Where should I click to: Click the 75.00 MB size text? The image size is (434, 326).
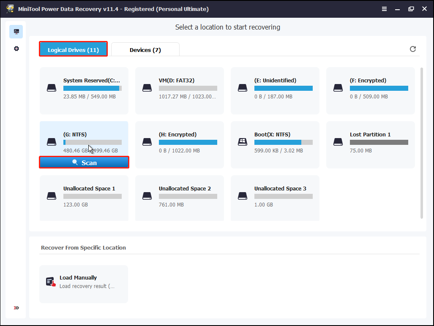(360, 151)
